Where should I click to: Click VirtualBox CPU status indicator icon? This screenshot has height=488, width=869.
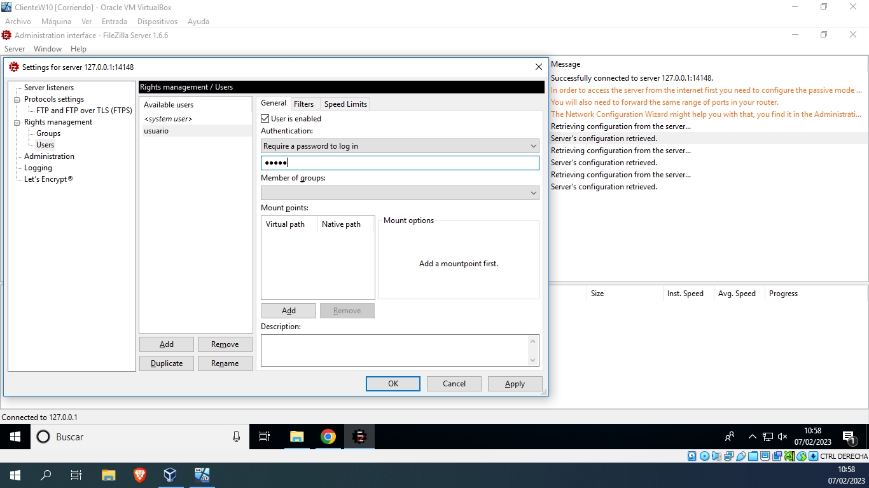(x=789, y=456)
